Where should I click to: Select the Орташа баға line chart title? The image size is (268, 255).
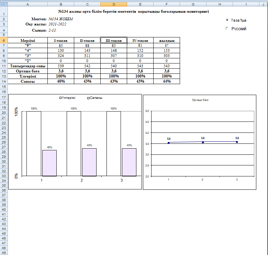[x=200, y=100]
